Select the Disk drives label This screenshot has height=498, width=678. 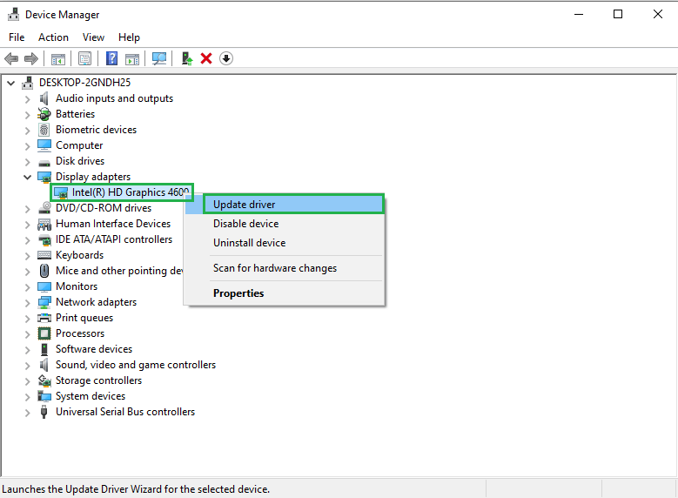coord(80,161)
